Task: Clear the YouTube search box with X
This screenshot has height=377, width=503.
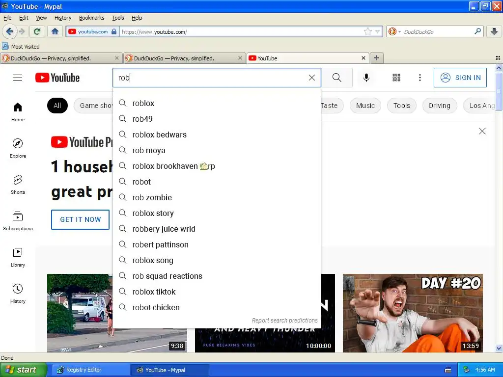Action: [311, 78]
